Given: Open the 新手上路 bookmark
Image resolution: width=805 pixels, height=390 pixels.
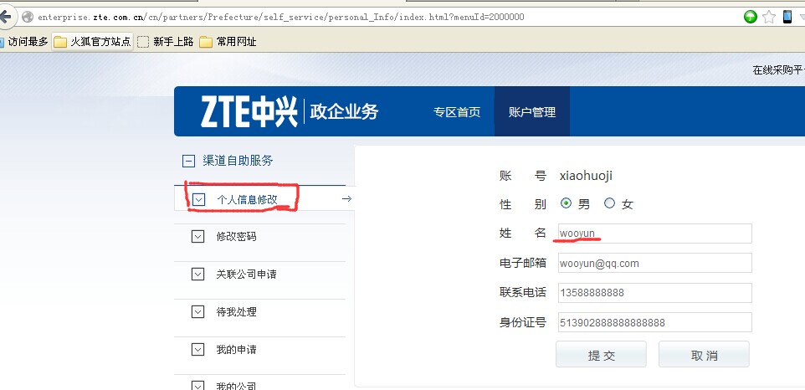Looking at the screenshot, I should (x=166, y=42).
